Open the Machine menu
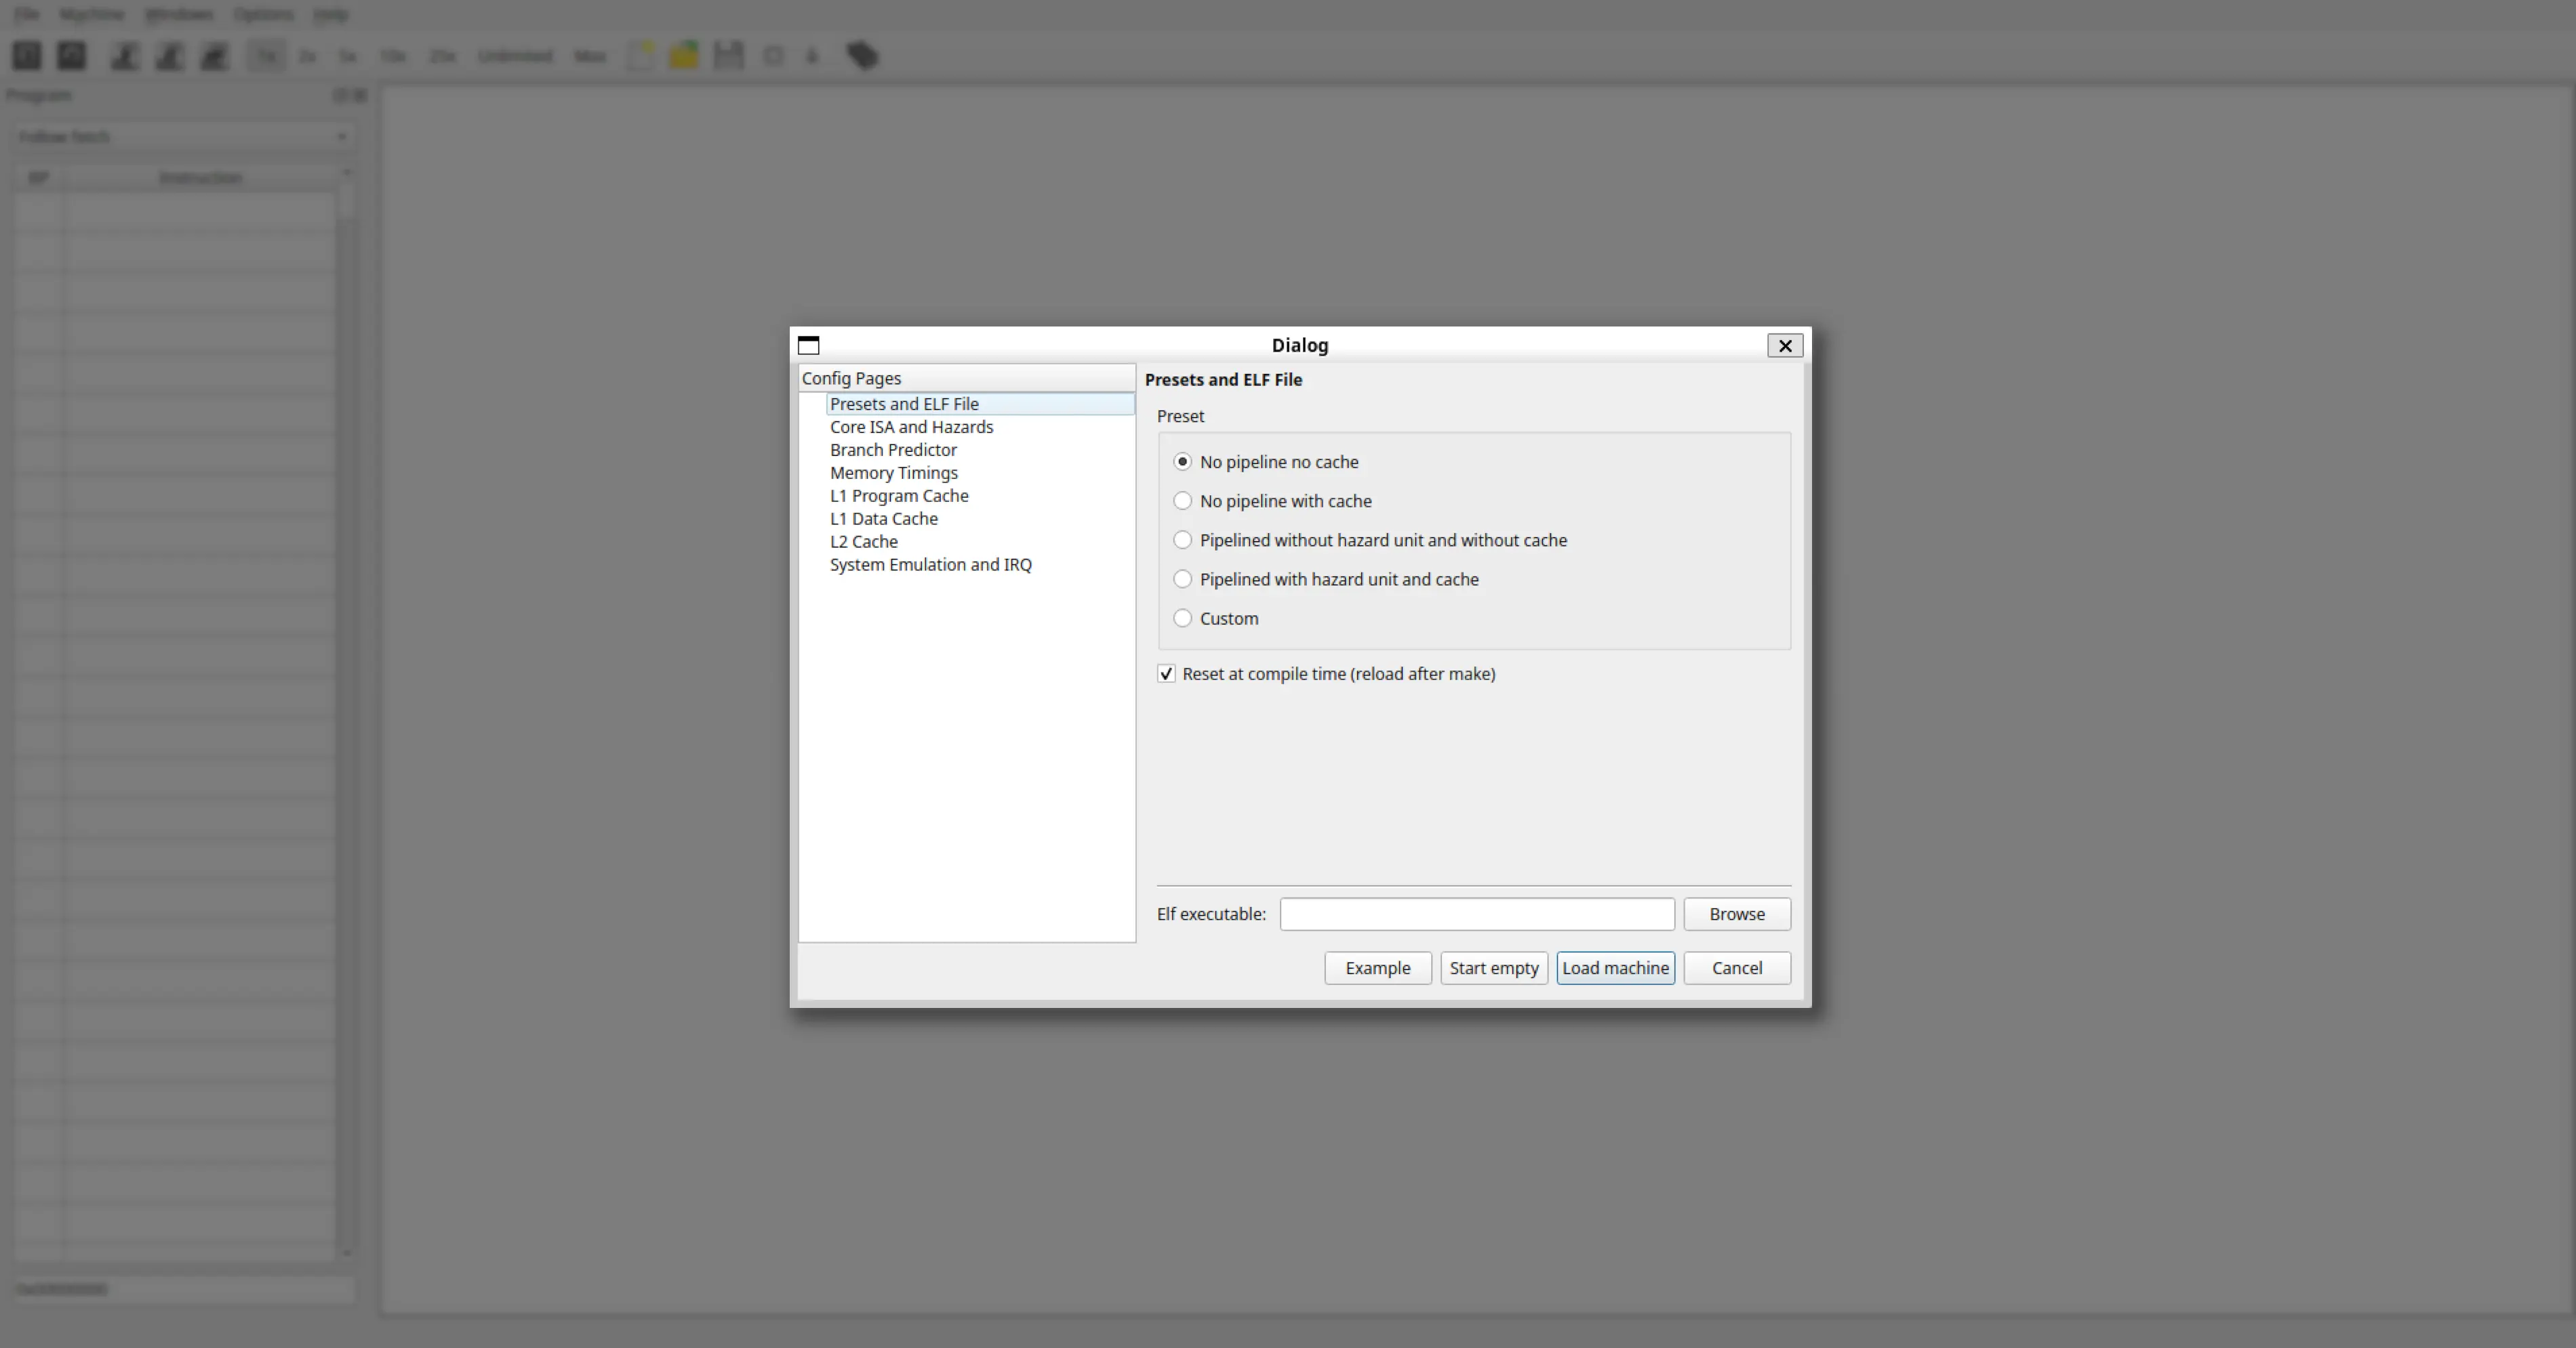2576x1348 pixels. [91, 14]
